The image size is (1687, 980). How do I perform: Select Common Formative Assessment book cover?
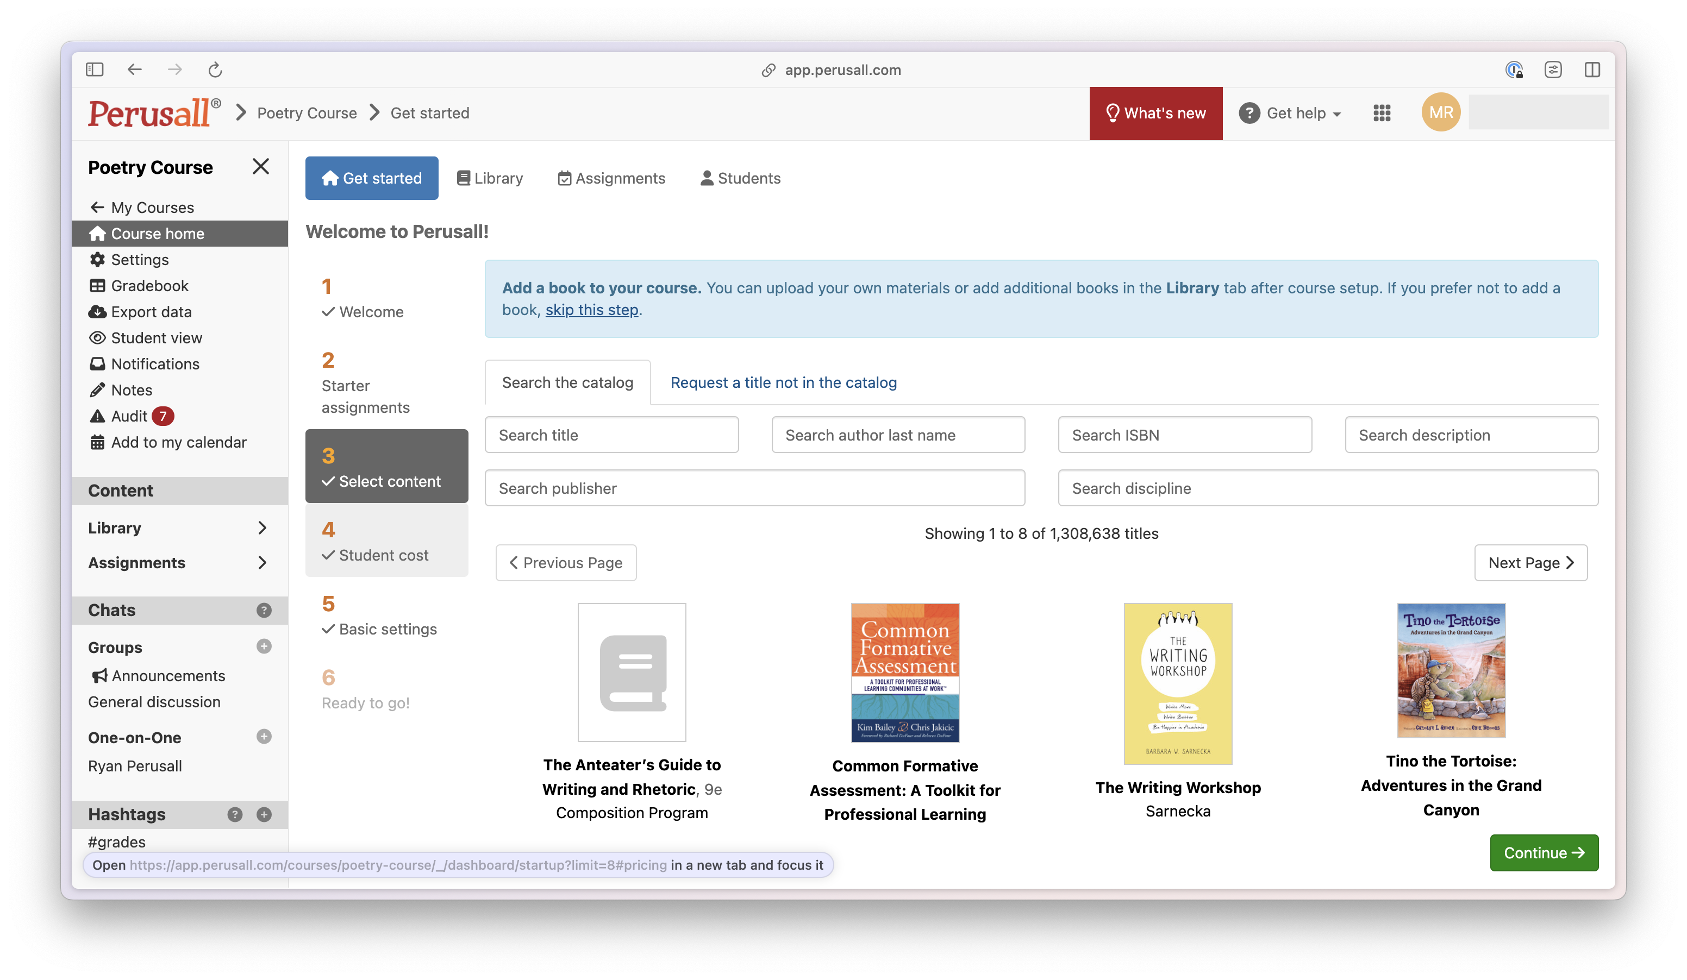click(x=905, y=673)
